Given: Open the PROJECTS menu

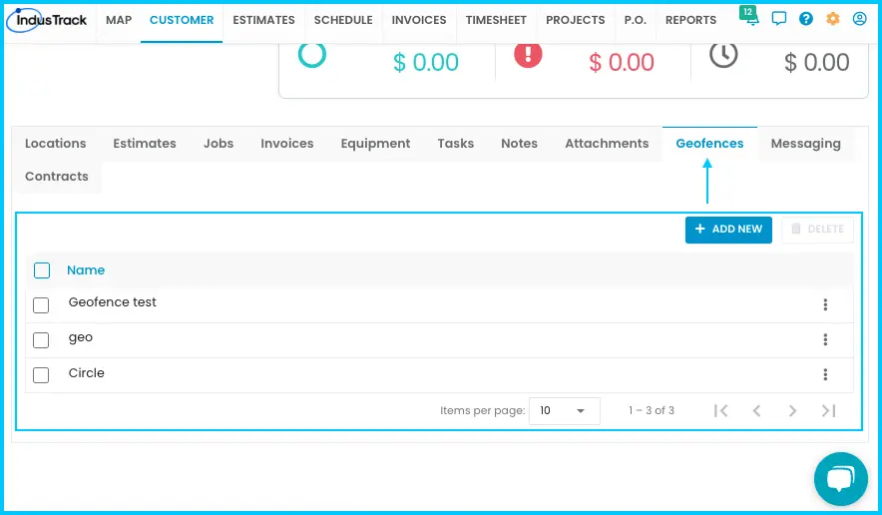Looking at the screenshot, I should click(x=576, y=20).
